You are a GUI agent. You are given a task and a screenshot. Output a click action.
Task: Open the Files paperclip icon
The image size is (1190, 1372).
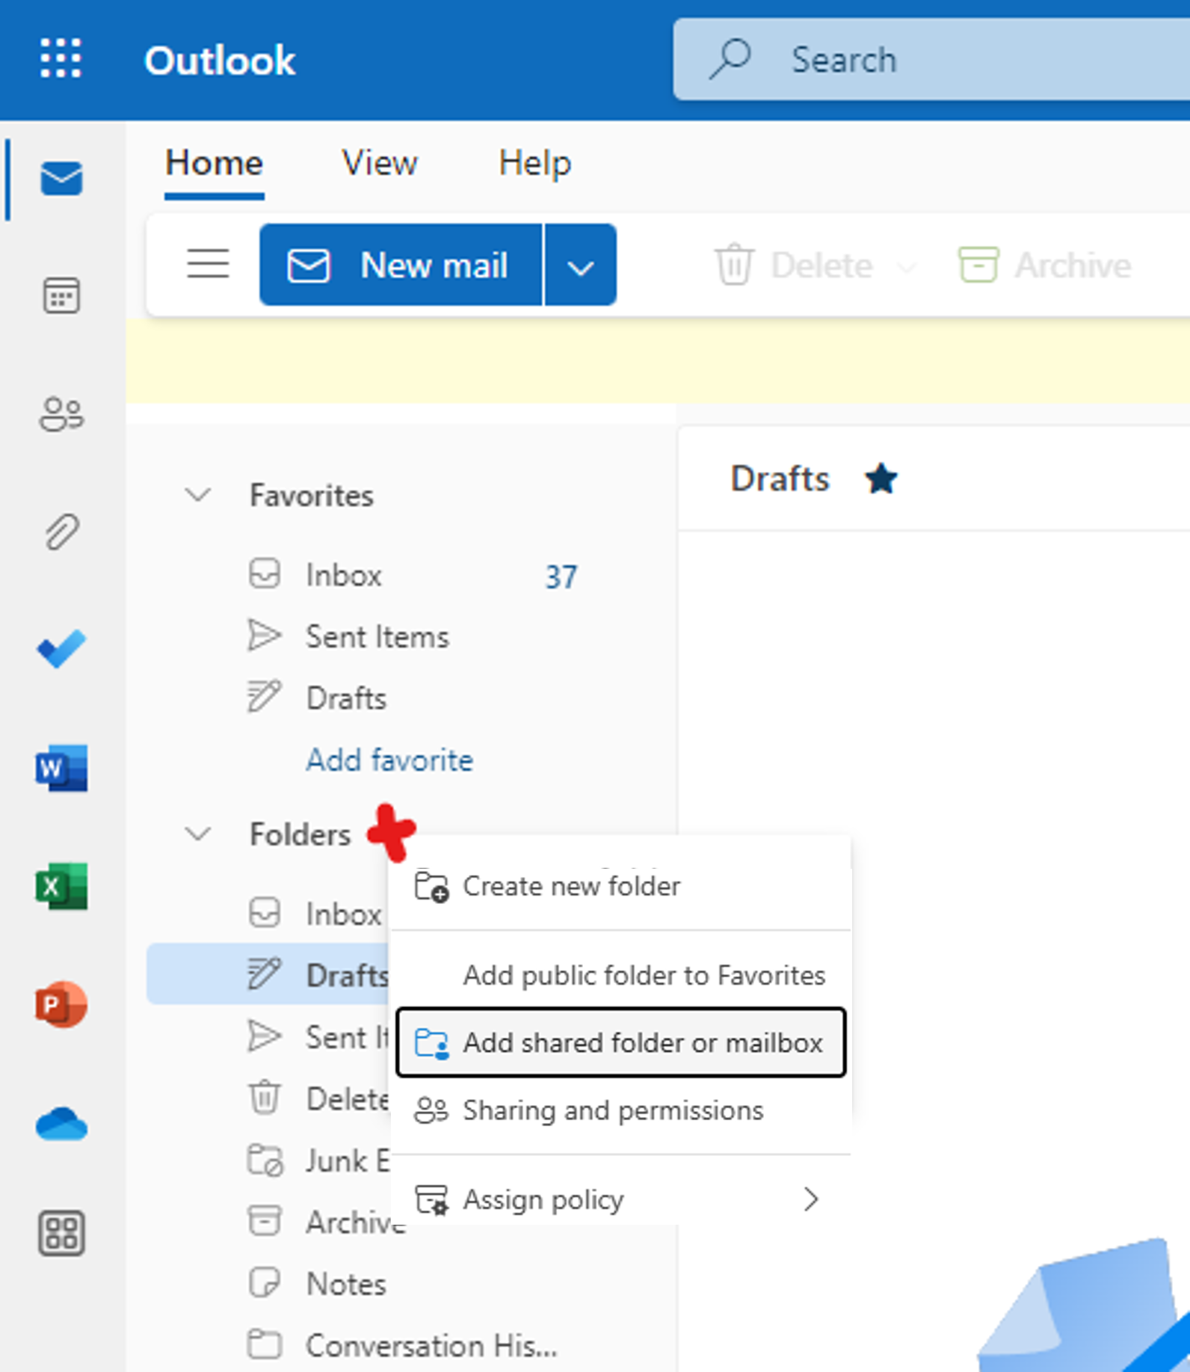(x=61, y=532)
